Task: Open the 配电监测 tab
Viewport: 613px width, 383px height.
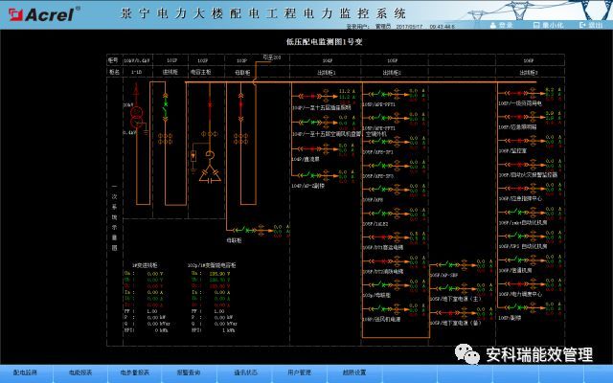Action: [25, 372]
